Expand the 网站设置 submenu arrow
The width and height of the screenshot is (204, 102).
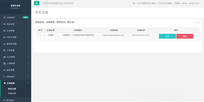[28, 24]
